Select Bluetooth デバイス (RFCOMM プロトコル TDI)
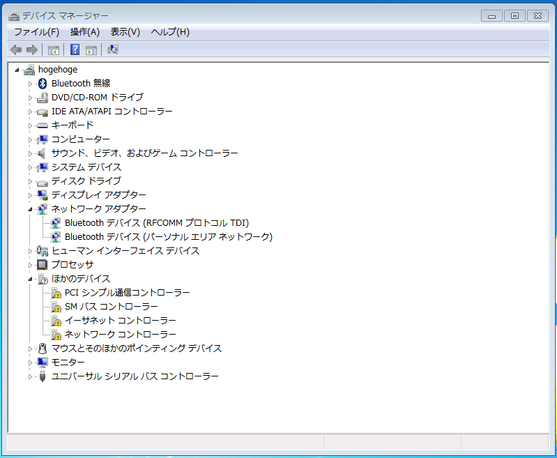 pyautogui.click(x=157, y=223)
